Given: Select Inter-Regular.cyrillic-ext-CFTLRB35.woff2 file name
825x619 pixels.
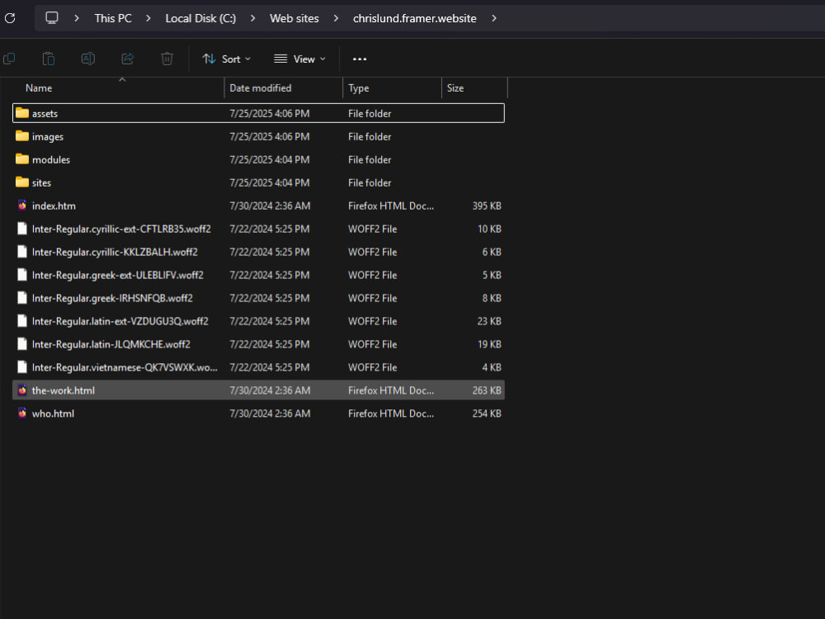Looking at the screenshot, I should [x=121, y=229].
